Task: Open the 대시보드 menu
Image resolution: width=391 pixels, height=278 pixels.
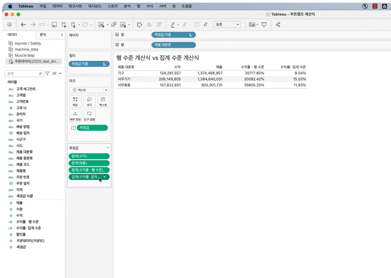Action: [x=95, y=6]
